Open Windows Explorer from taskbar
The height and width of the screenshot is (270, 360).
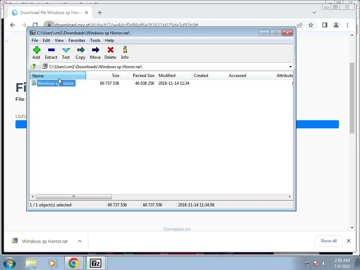coord(31,263)
